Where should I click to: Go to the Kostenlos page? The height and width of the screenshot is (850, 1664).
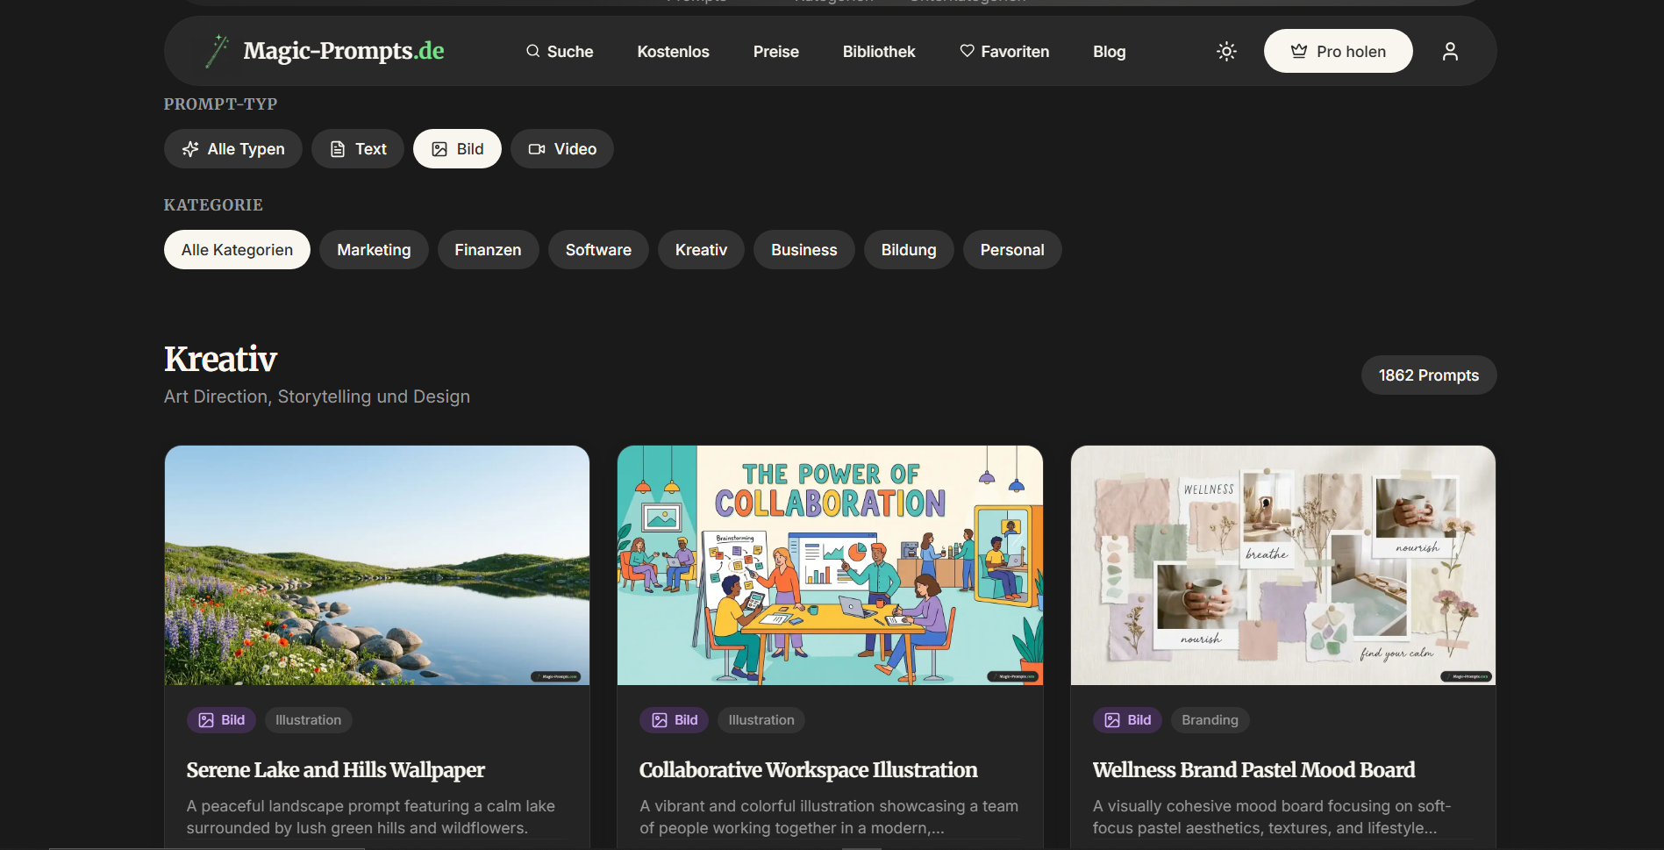click(673, 52)
